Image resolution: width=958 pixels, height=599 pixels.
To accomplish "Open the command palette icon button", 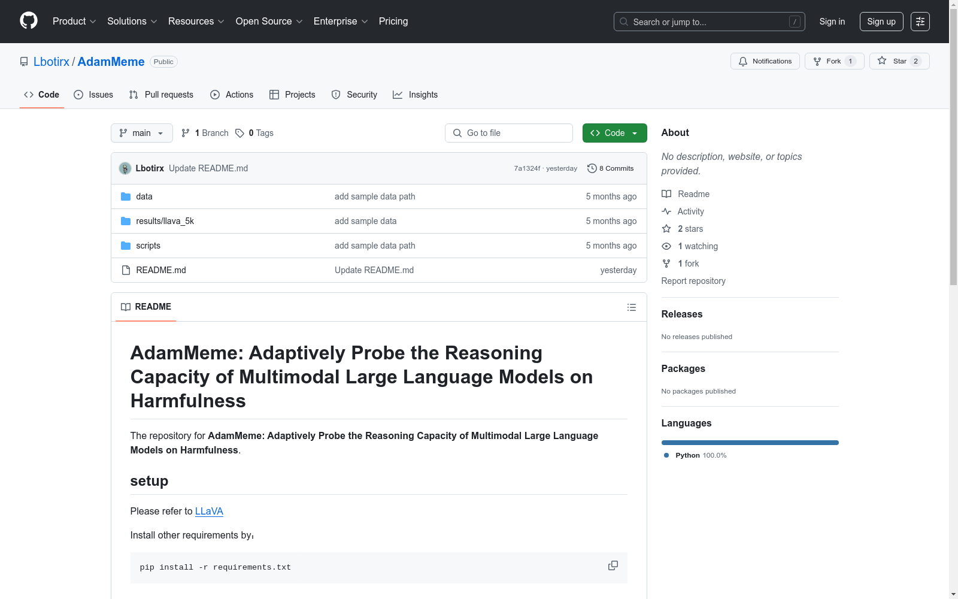I will (x=920, y=22).
